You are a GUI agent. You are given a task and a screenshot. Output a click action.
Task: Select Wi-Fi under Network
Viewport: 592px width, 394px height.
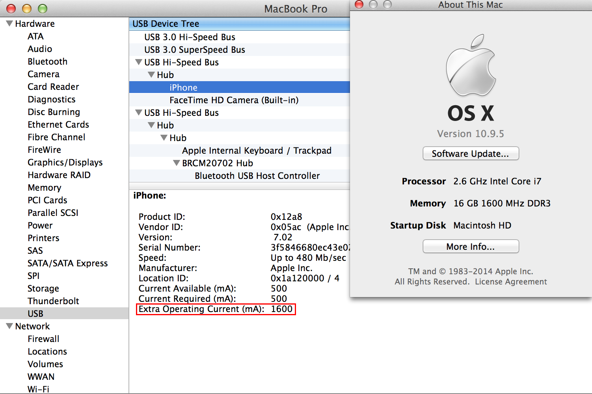[38, 389]
